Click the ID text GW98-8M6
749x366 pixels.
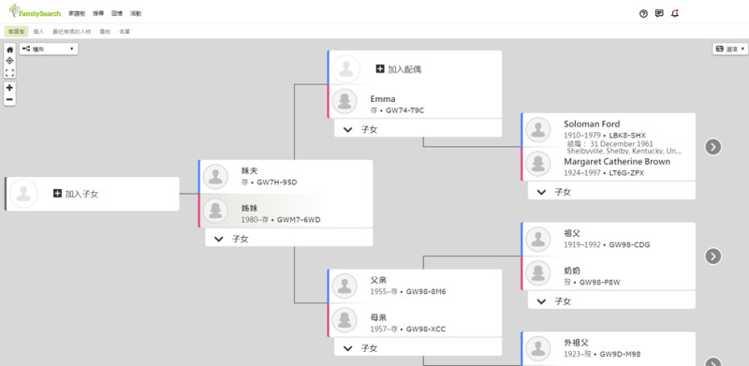point(426,291)
